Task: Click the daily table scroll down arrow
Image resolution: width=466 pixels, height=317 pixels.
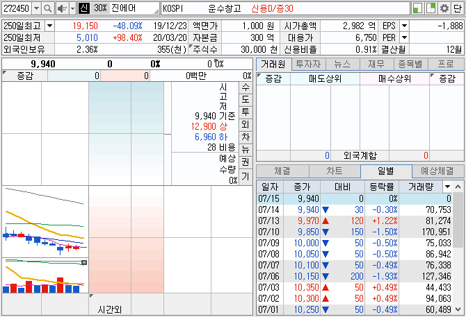Action: 458,309
